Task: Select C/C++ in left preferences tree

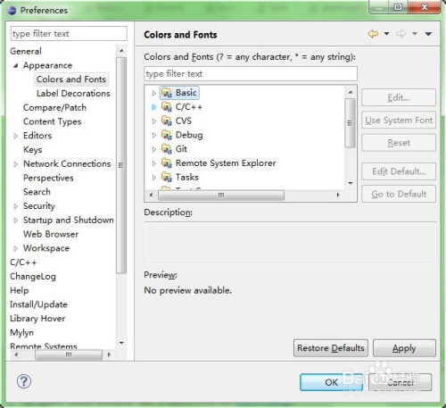Action: point(23,262)
